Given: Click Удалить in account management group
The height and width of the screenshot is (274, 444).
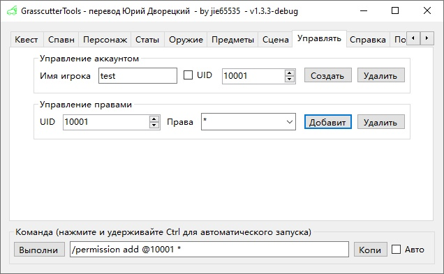Looking at the screenshot, I should pos(381,75).
